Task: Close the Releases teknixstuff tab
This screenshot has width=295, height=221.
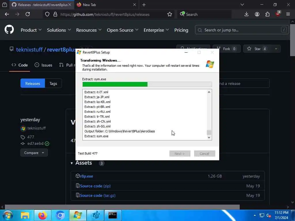Action: [x=70, y=5]
